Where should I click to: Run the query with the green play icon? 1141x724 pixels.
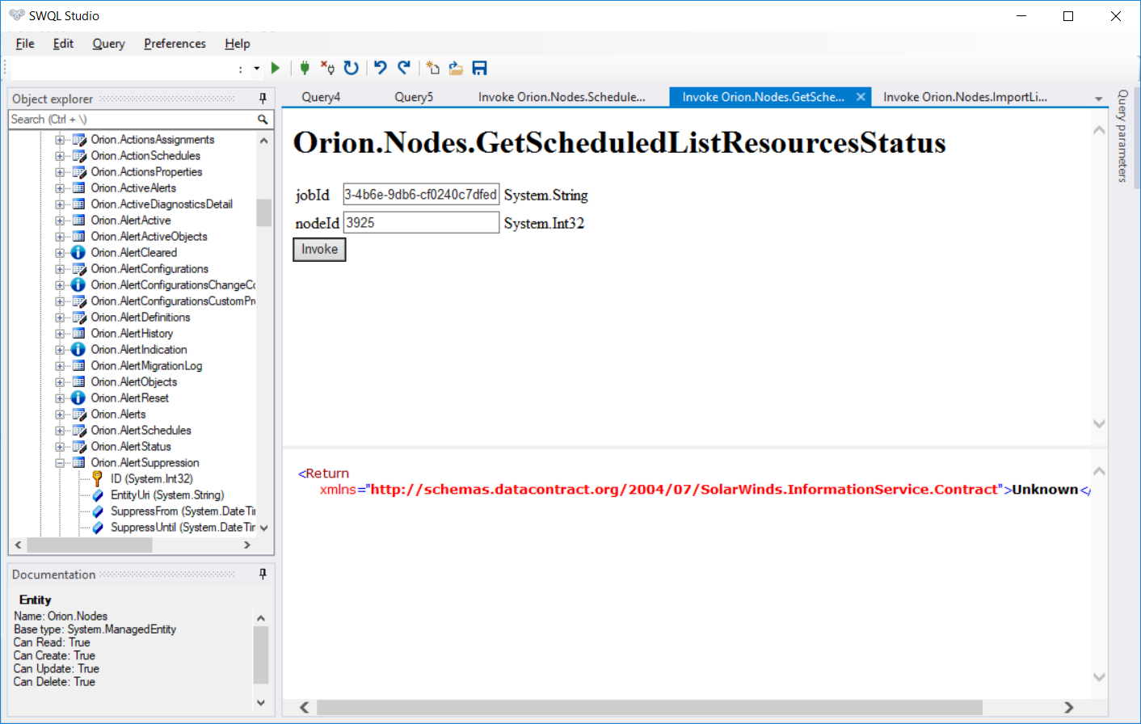click(x=276, y=69)
